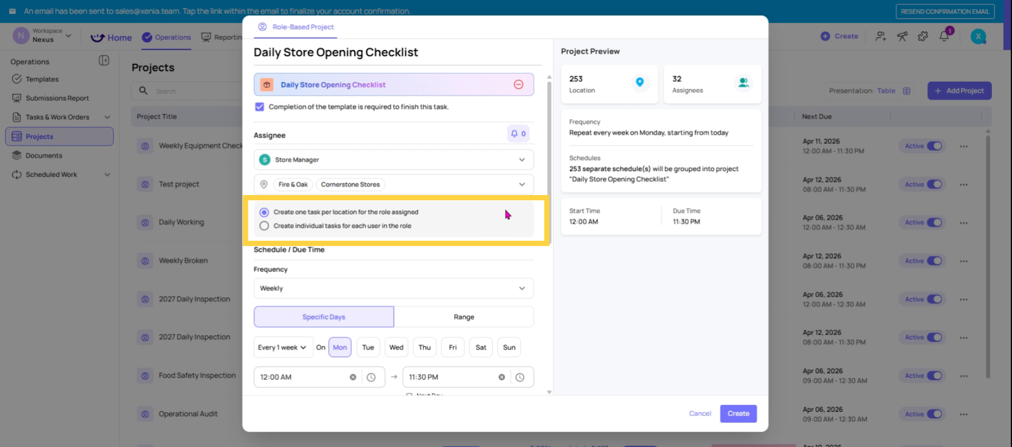This screenshot has height=447, width=1012.
Task: Toggle Active switch for Operational Audit
Action: pyautogui.click(x=934, y=414)
